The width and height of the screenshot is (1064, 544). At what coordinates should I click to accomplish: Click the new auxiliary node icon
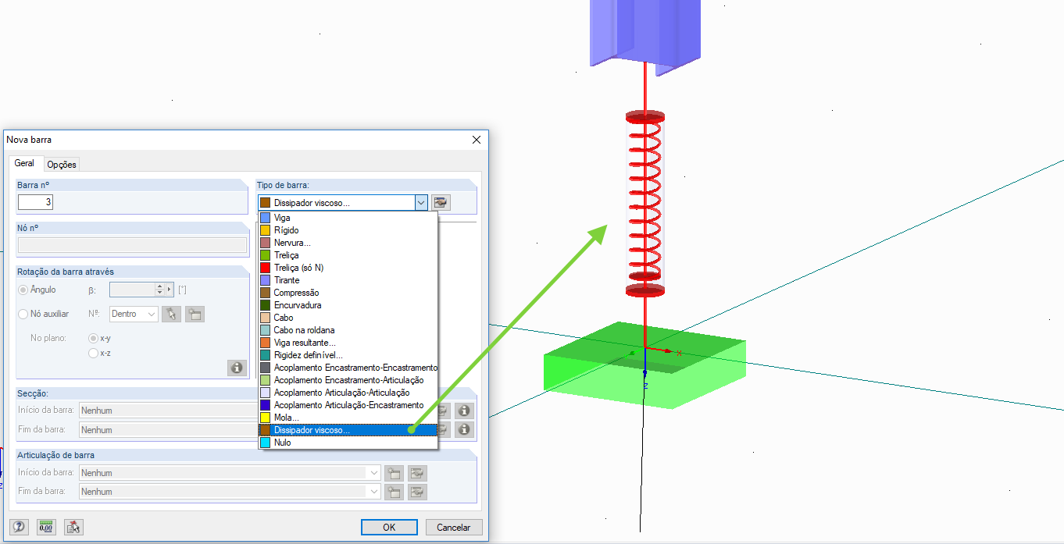coord(195,314)
